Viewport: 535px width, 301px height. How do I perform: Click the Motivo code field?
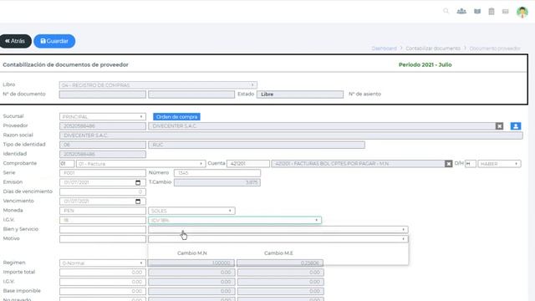(x=102, y=239)
